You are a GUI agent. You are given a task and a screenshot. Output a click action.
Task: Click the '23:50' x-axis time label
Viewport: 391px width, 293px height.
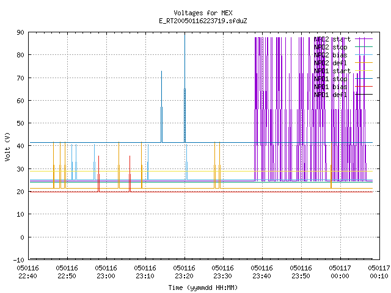pos(301,277)
